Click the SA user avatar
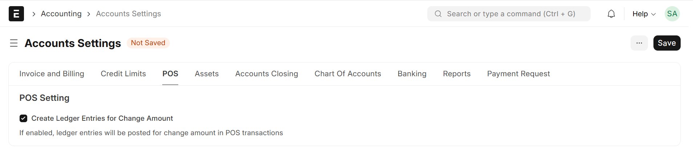This screenshot has height=150, width=693. coord(672,14)
